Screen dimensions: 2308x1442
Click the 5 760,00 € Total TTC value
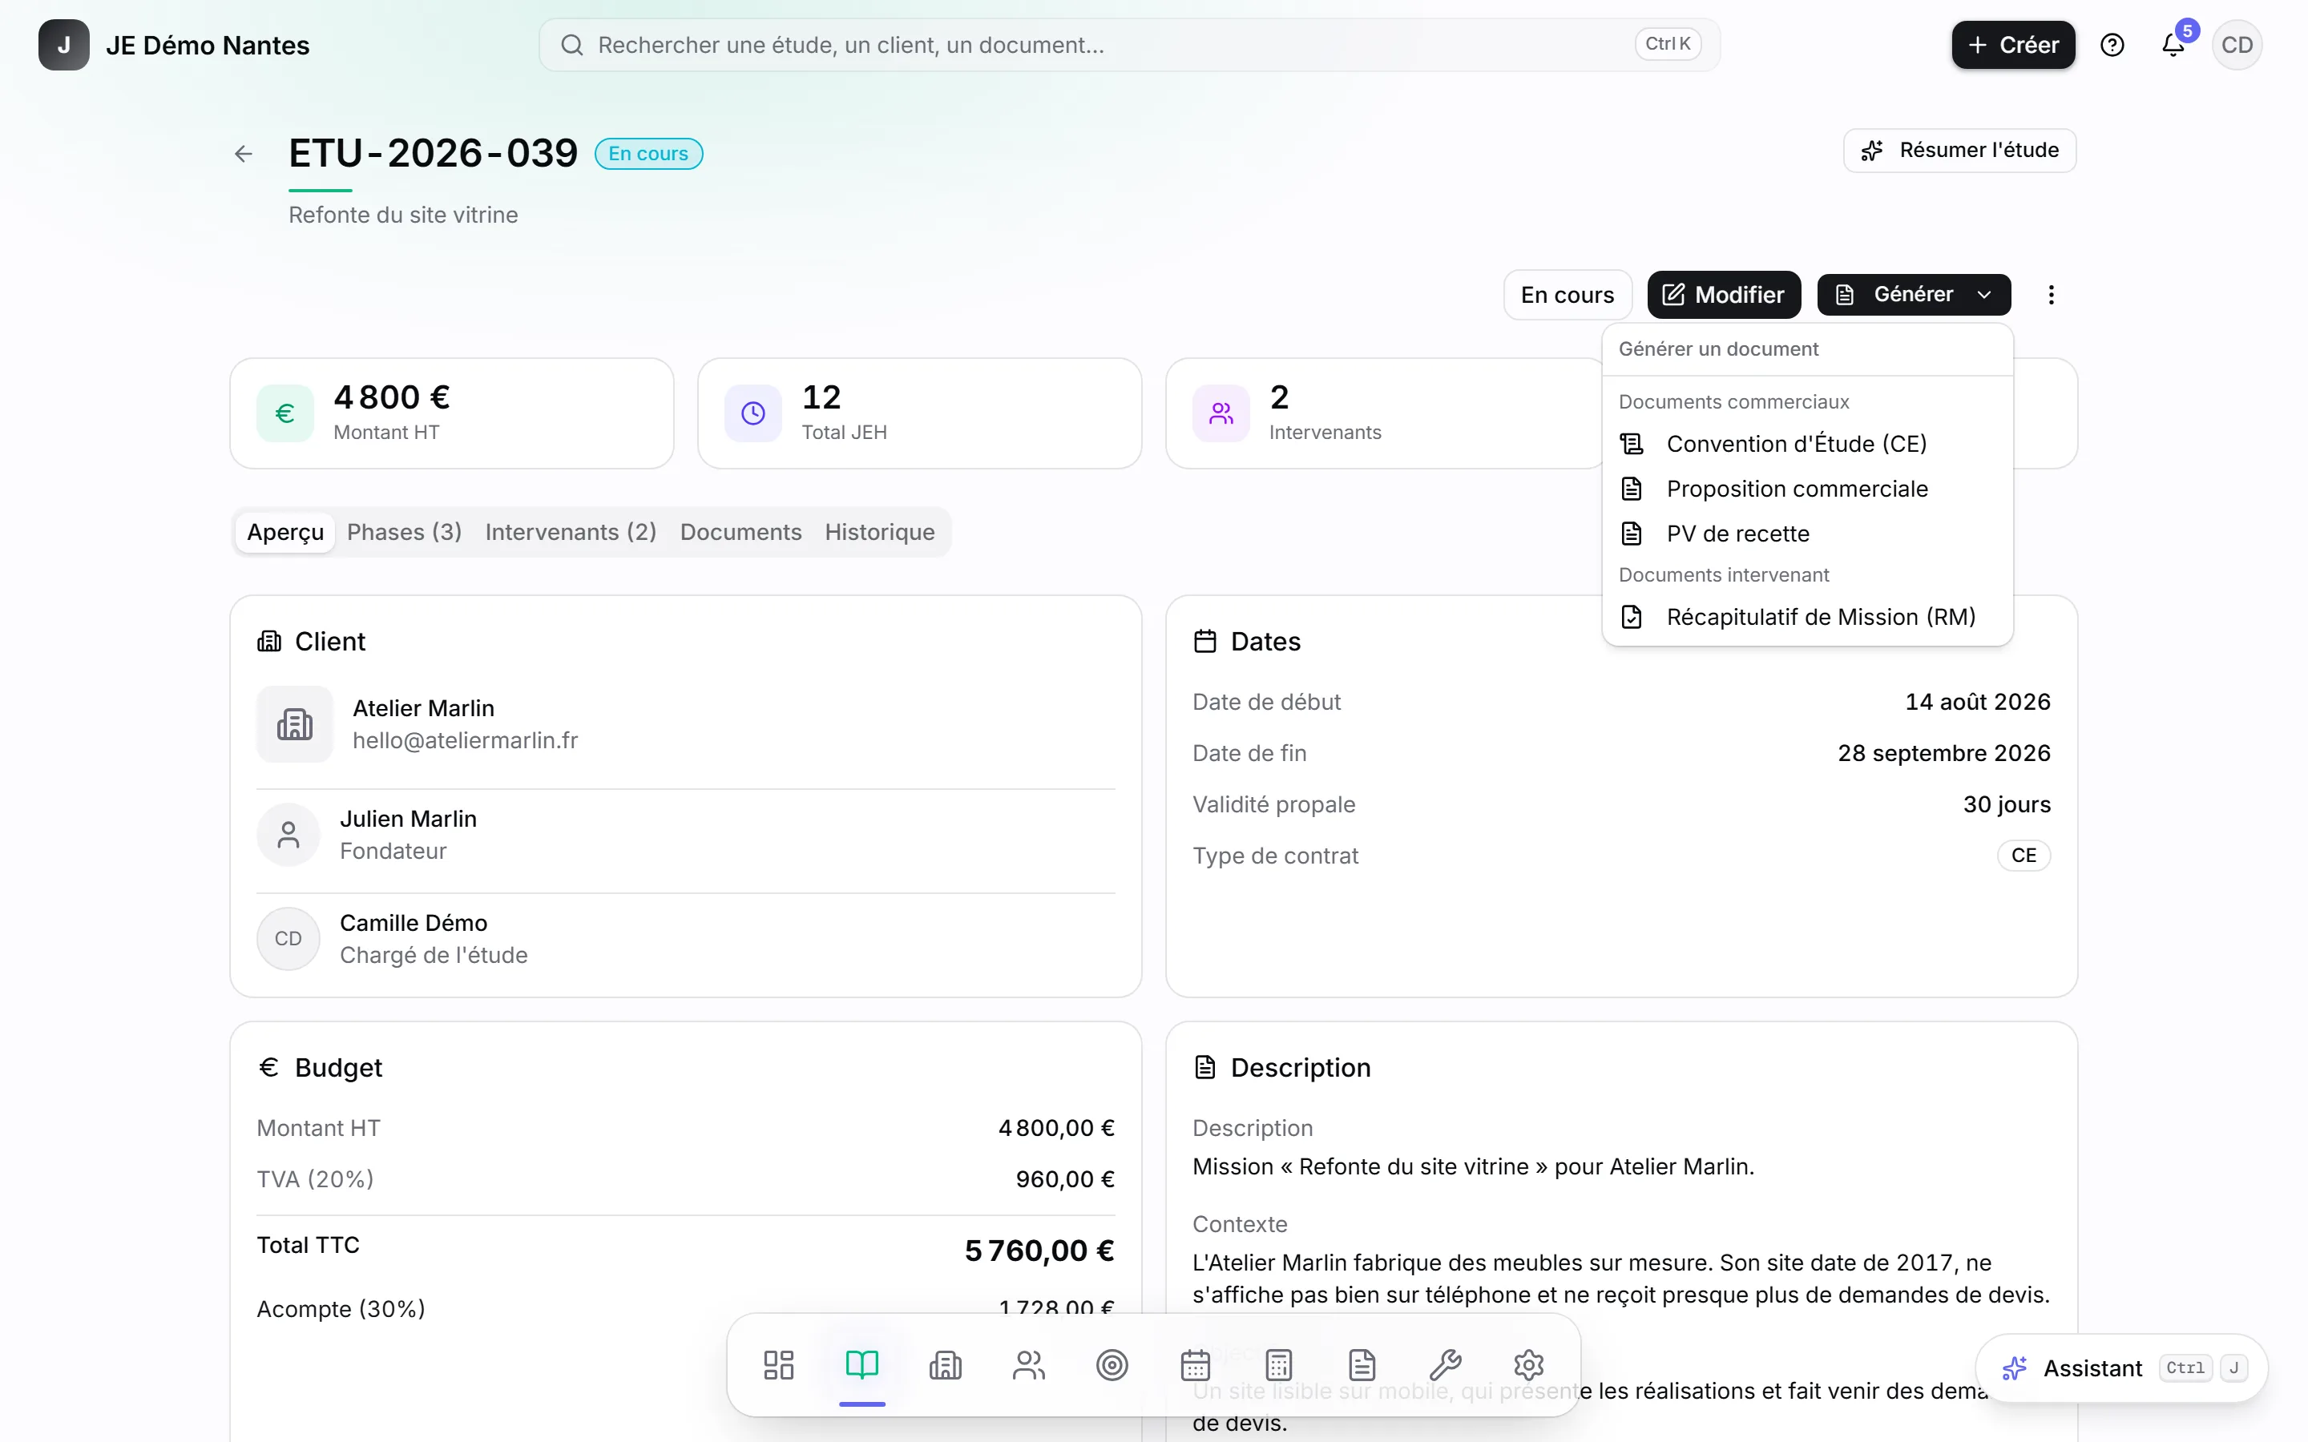tap(1039, 1251)
